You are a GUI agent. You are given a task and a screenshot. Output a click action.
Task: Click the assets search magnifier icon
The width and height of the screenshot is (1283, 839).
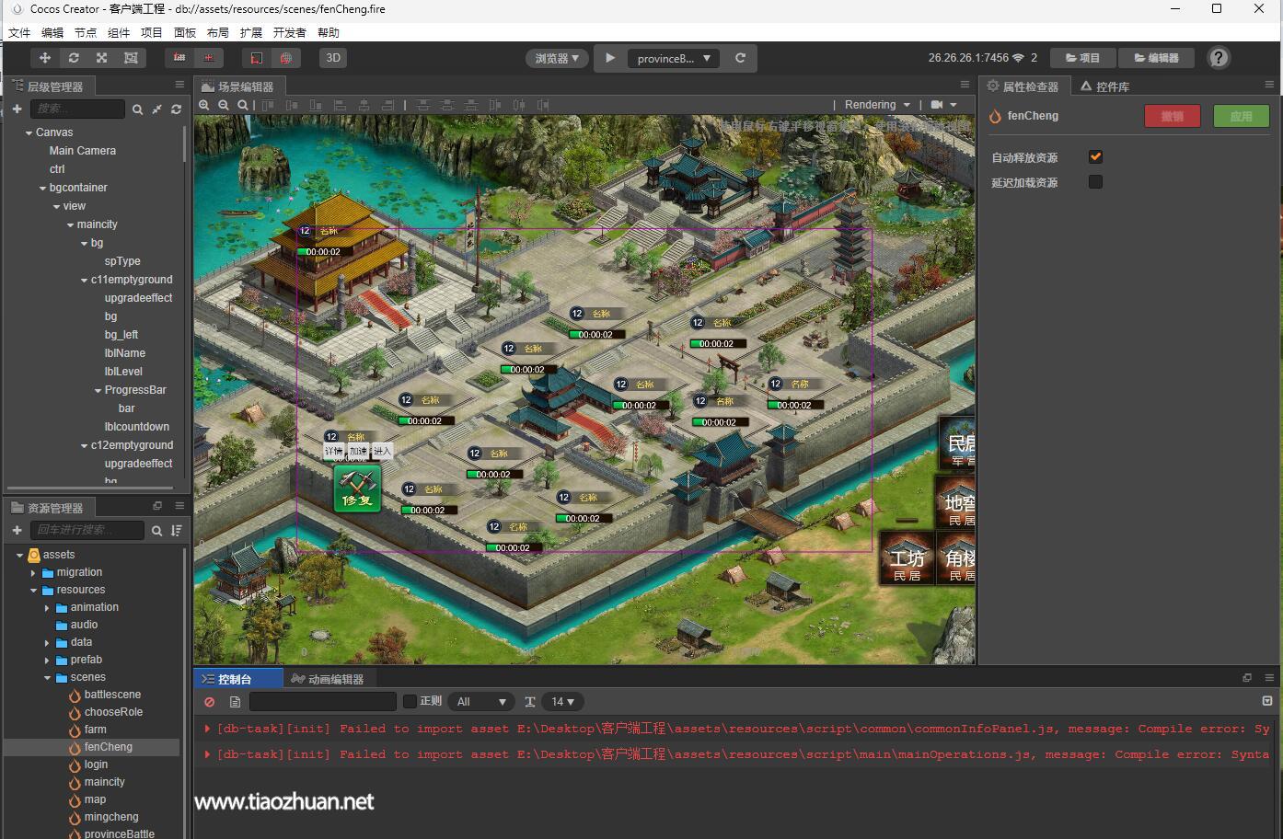[x=156, y=530]
